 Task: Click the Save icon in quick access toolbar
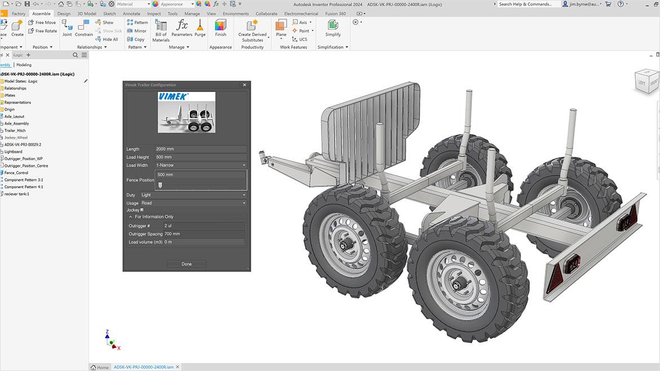[x=27, y=4]
